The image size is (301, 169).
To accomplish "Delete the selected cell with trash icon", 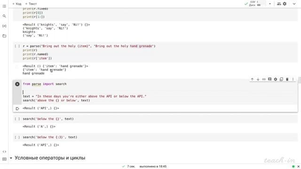I will click(x=287, y=79).
